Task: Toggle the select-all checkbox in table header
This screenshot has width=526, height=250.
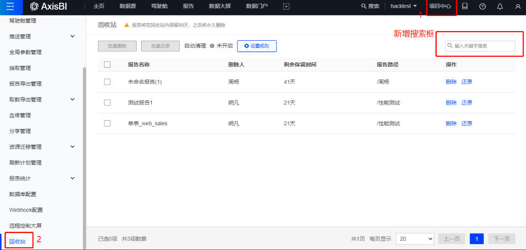Action: pyautogui.click(x=107, y=64)
